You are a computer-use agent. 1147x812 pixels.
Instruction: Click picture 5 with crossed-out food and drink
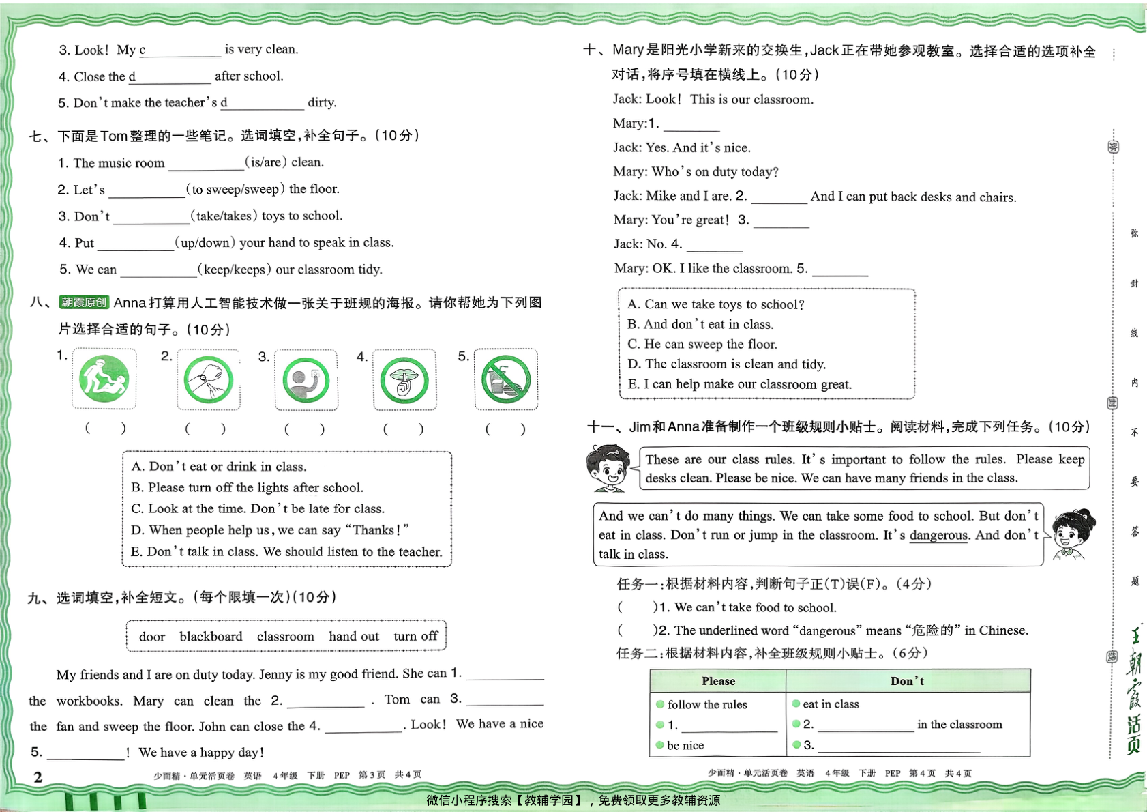pyautogui.click(x=506, y=379)
